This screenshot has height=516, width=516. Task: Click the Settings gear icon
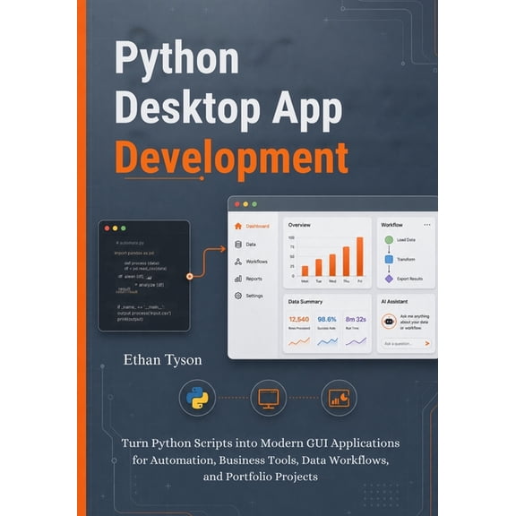(238, 296)
